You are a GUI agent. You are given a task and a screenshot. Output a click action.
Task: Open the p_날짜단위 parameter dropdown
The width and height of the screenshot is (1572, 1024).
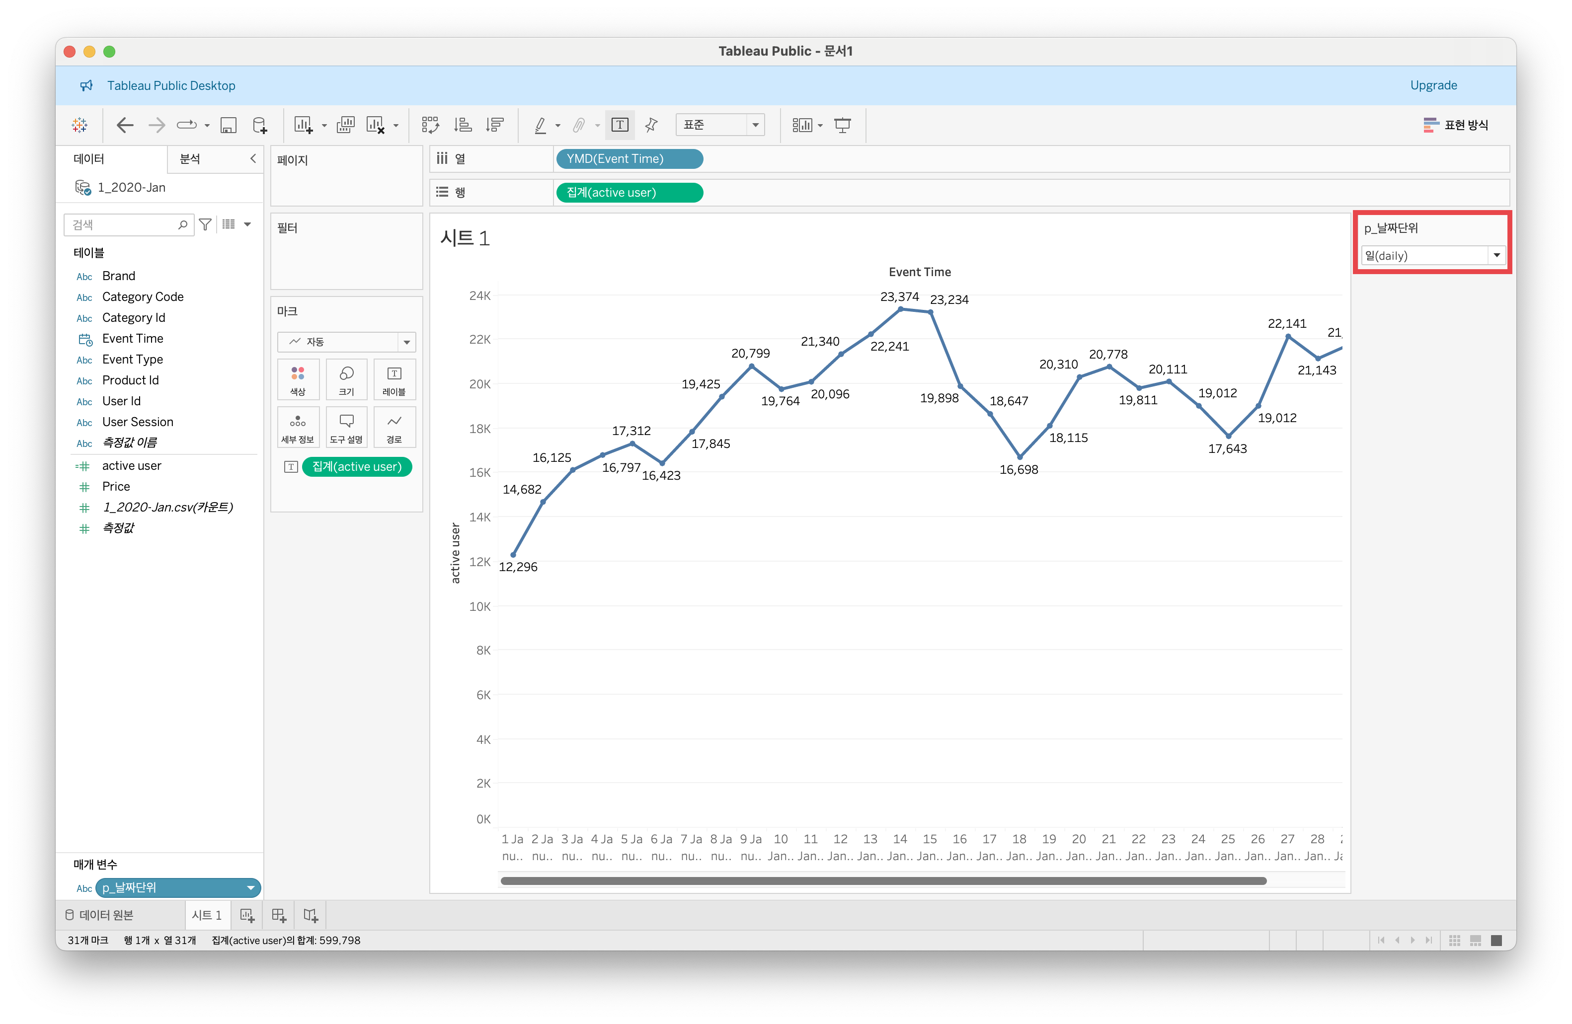(x=1496, y=256)
